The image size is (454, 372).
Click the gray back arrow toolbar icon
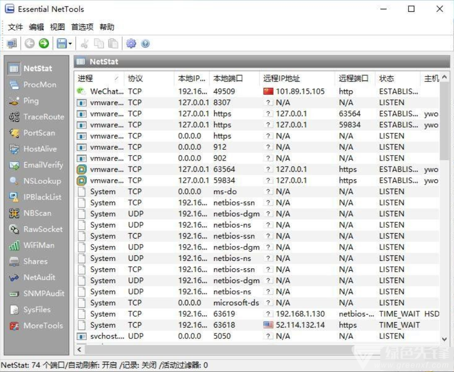[x=30, y=43]
